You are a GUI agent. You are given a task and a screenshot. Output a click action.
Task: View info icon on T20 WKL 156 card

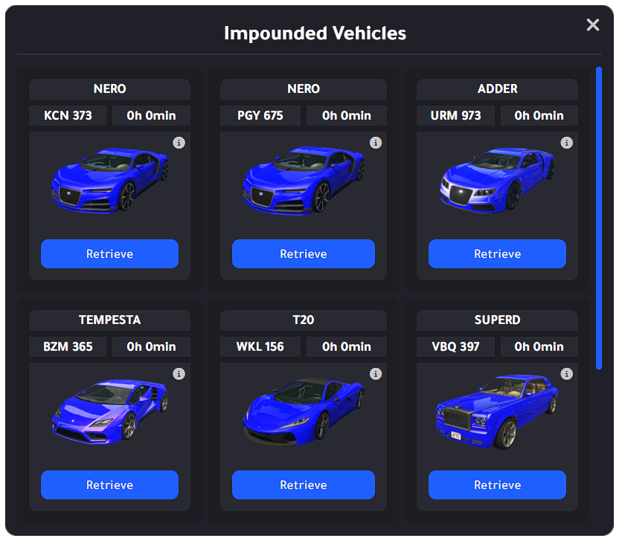pyautogui.click(x=376, y=374)
